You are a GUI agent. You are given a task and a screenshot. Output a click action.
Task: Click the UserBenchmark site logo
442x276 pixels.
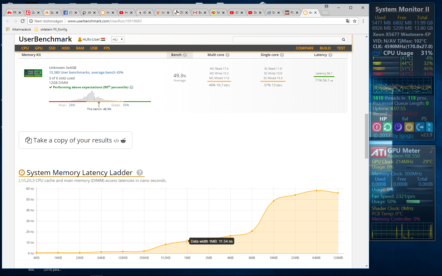46,39
